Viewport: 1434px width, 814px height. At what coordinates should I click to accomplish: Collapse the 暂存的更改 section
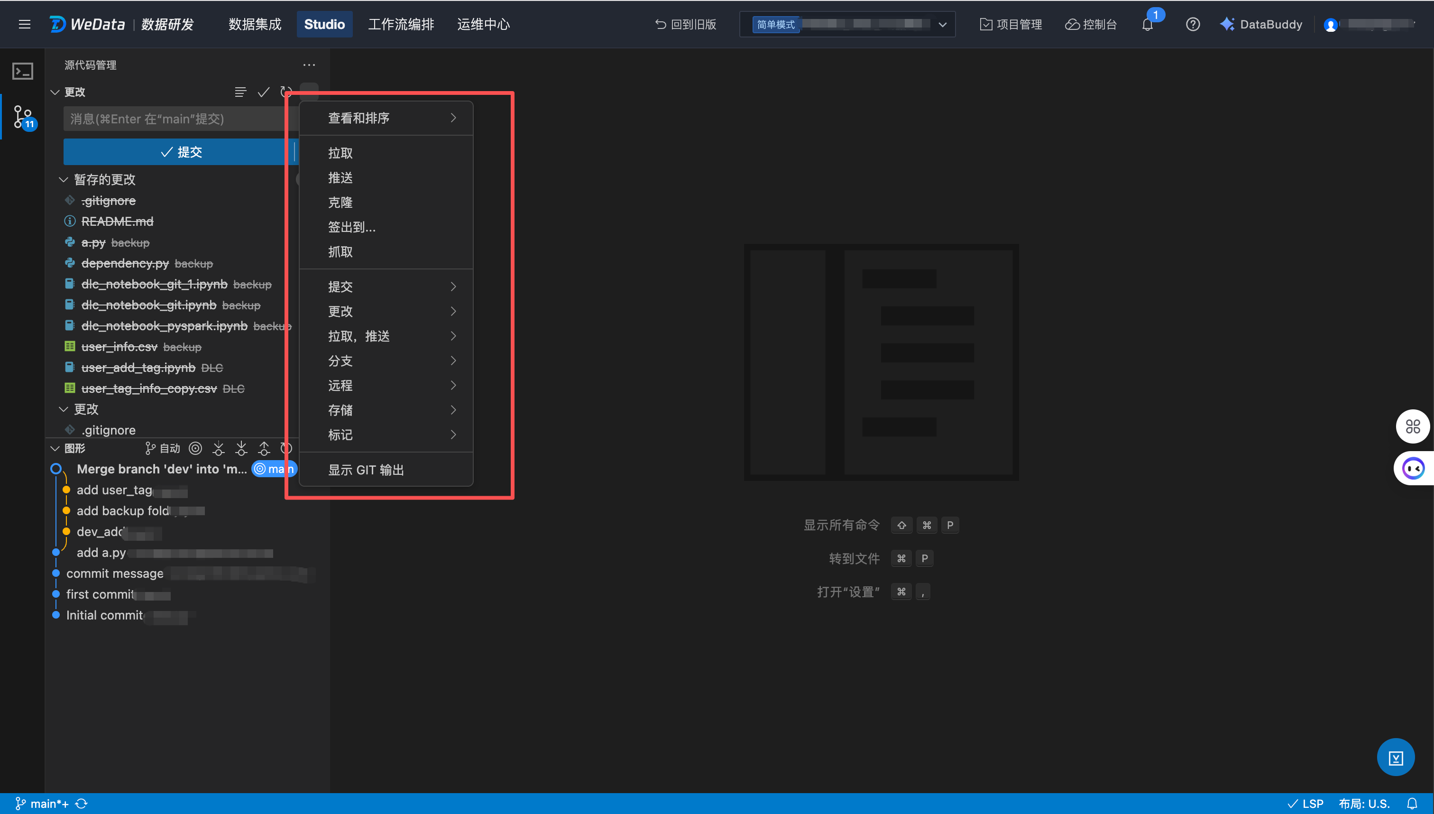click(63, 179)
